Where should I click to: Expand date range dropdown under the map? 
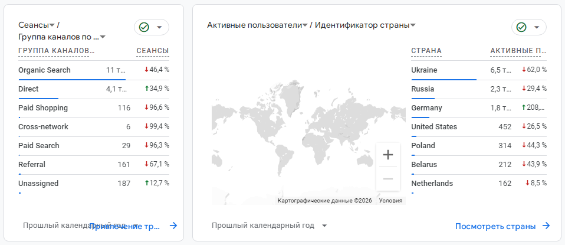click(324, 226)
